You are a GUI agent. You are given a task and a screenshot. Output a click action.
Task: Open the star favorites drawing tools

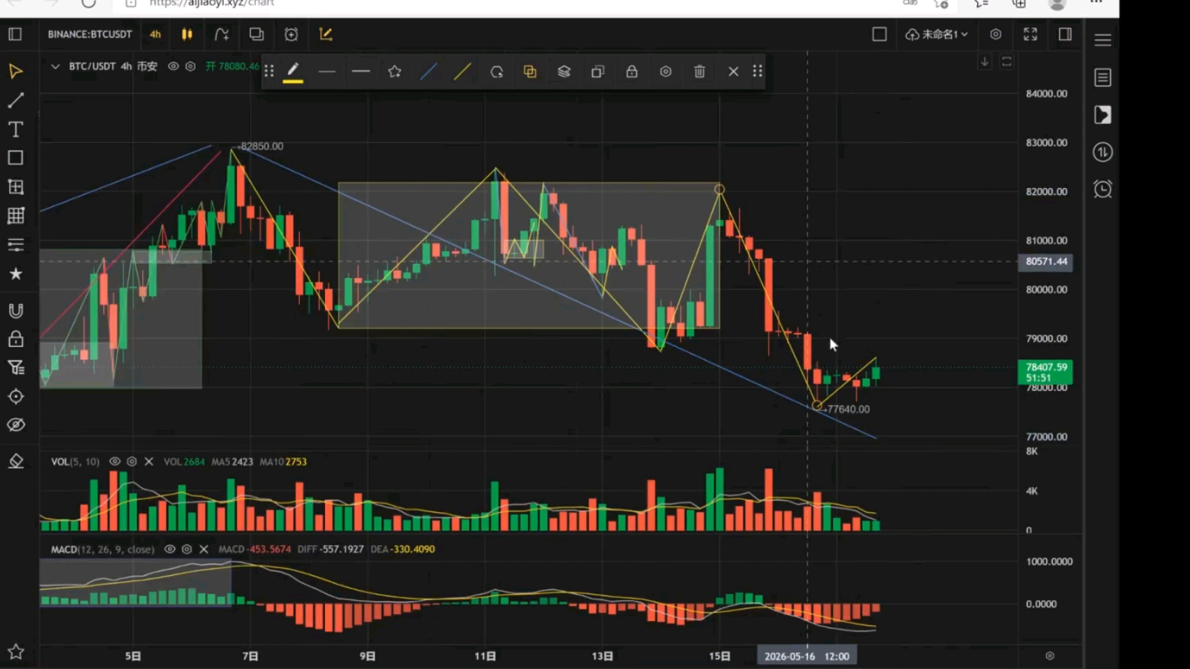15,274
